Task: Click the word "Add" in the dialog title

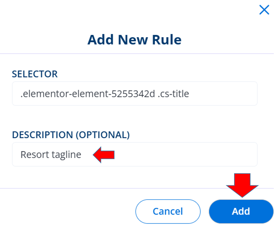Action: click(x=101, y=40)
